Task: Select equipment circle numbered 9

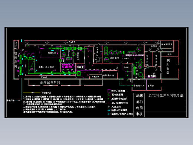Action: point(111,53)
